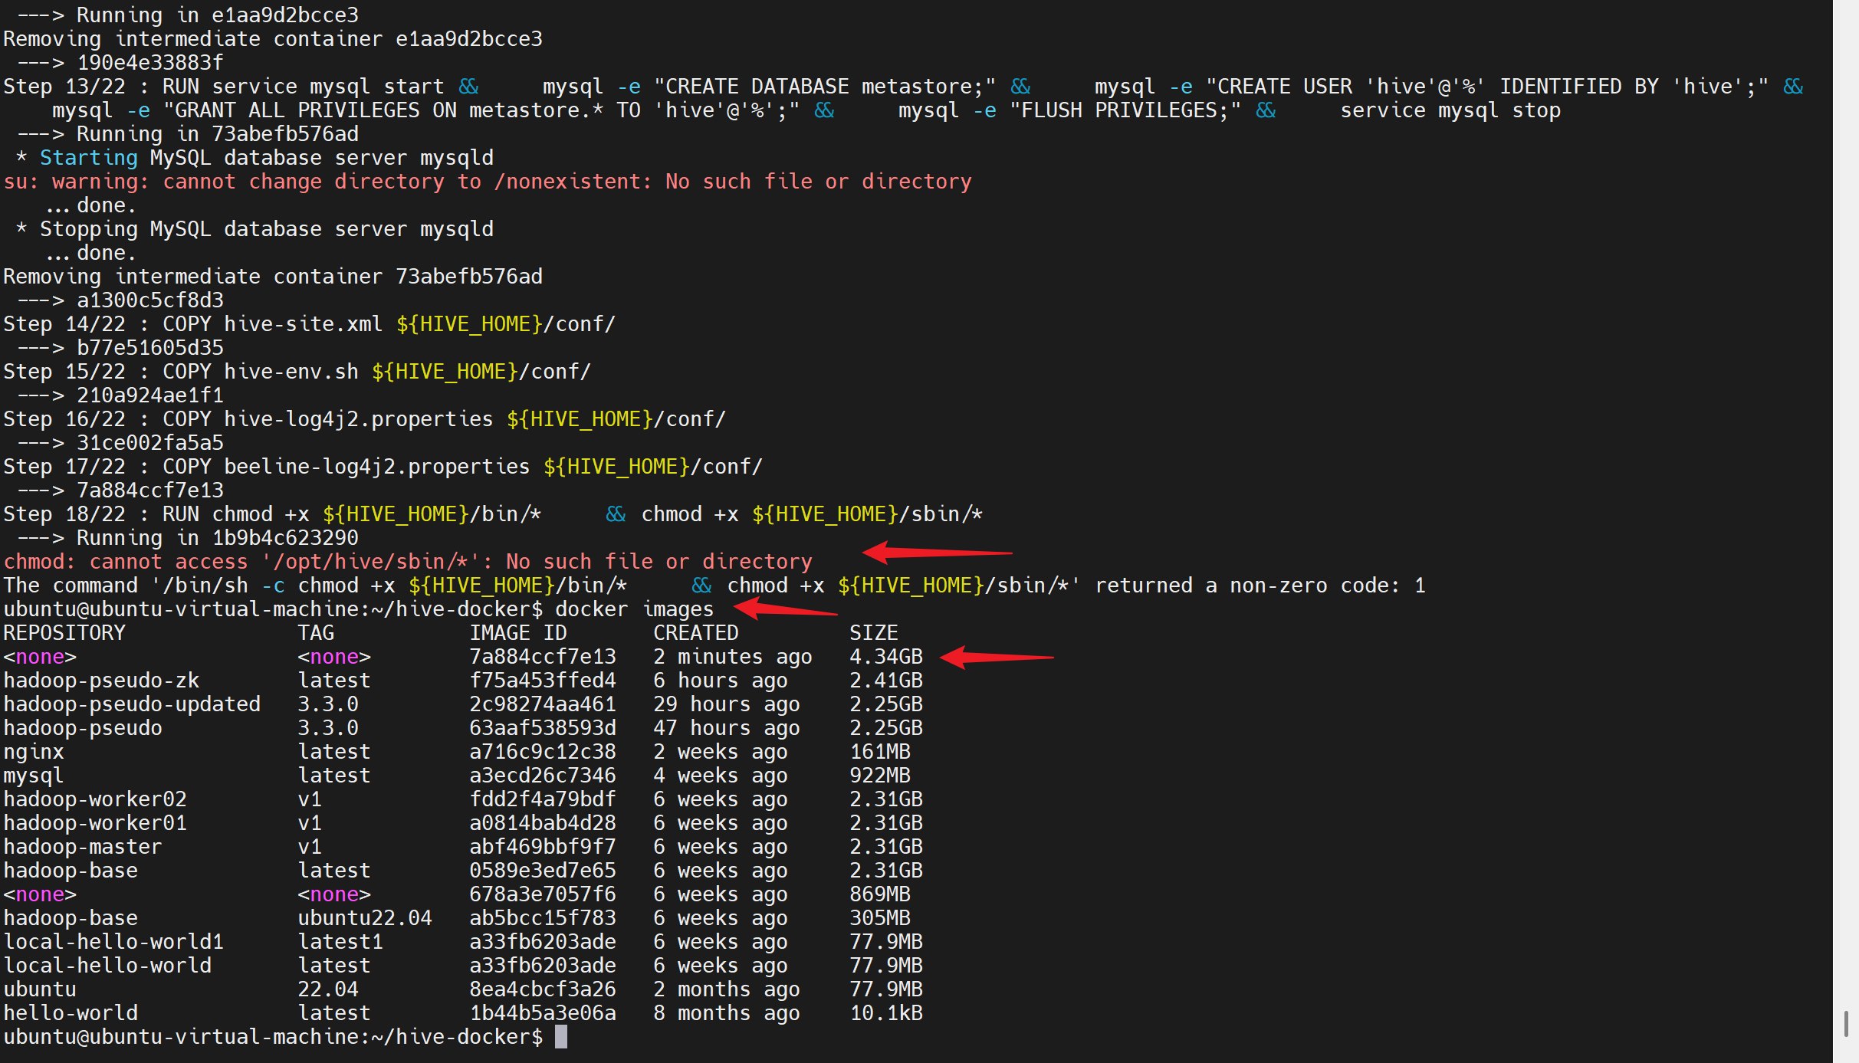Click the red arrow pointing at 4.34GB
Screen dimensions: 1859x1063
(997, 657)
